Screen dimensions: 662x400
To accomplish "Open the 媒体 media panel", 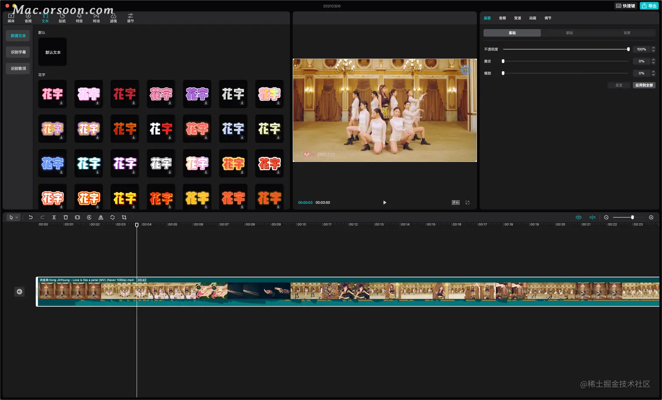I will click(11, 18).
